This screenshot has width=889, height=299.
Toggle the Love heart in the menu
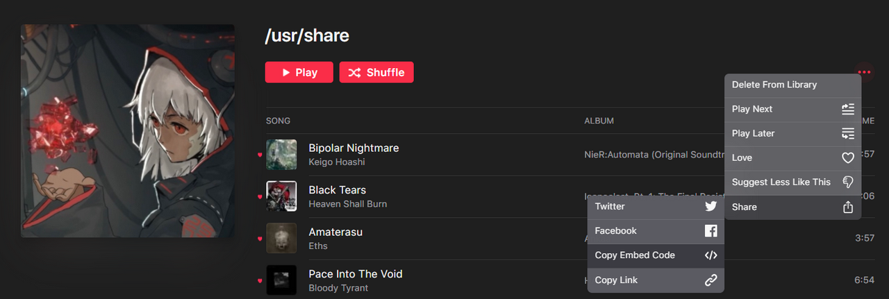pyautogui.click(x=847, y=158)
